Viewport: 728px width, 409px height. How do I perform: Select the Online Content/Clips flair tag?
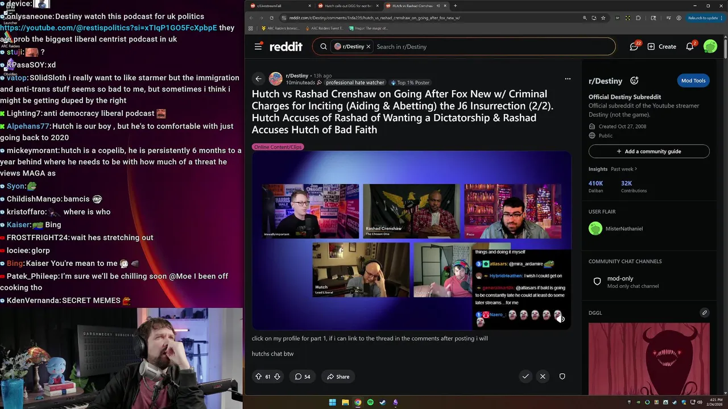point(278,147)
